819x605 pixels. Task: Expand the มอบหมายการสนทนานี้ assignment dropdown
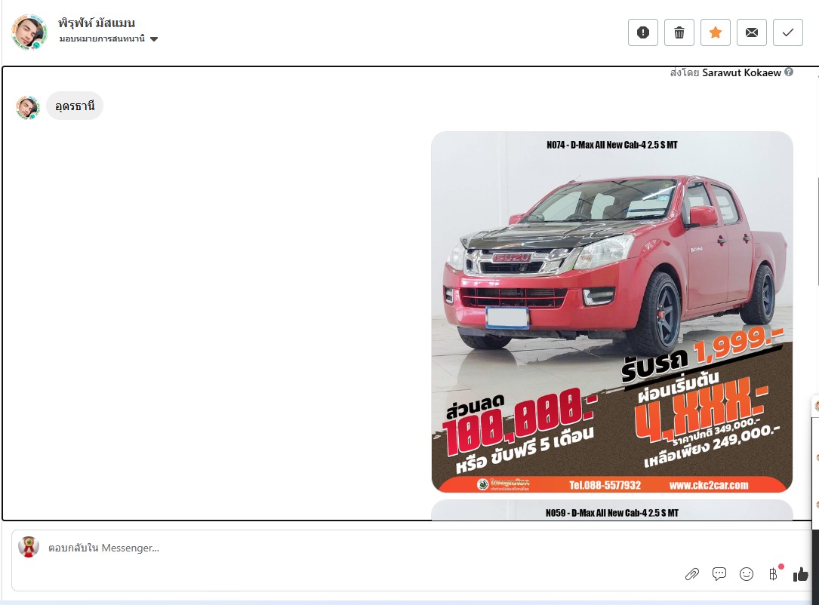108,38
